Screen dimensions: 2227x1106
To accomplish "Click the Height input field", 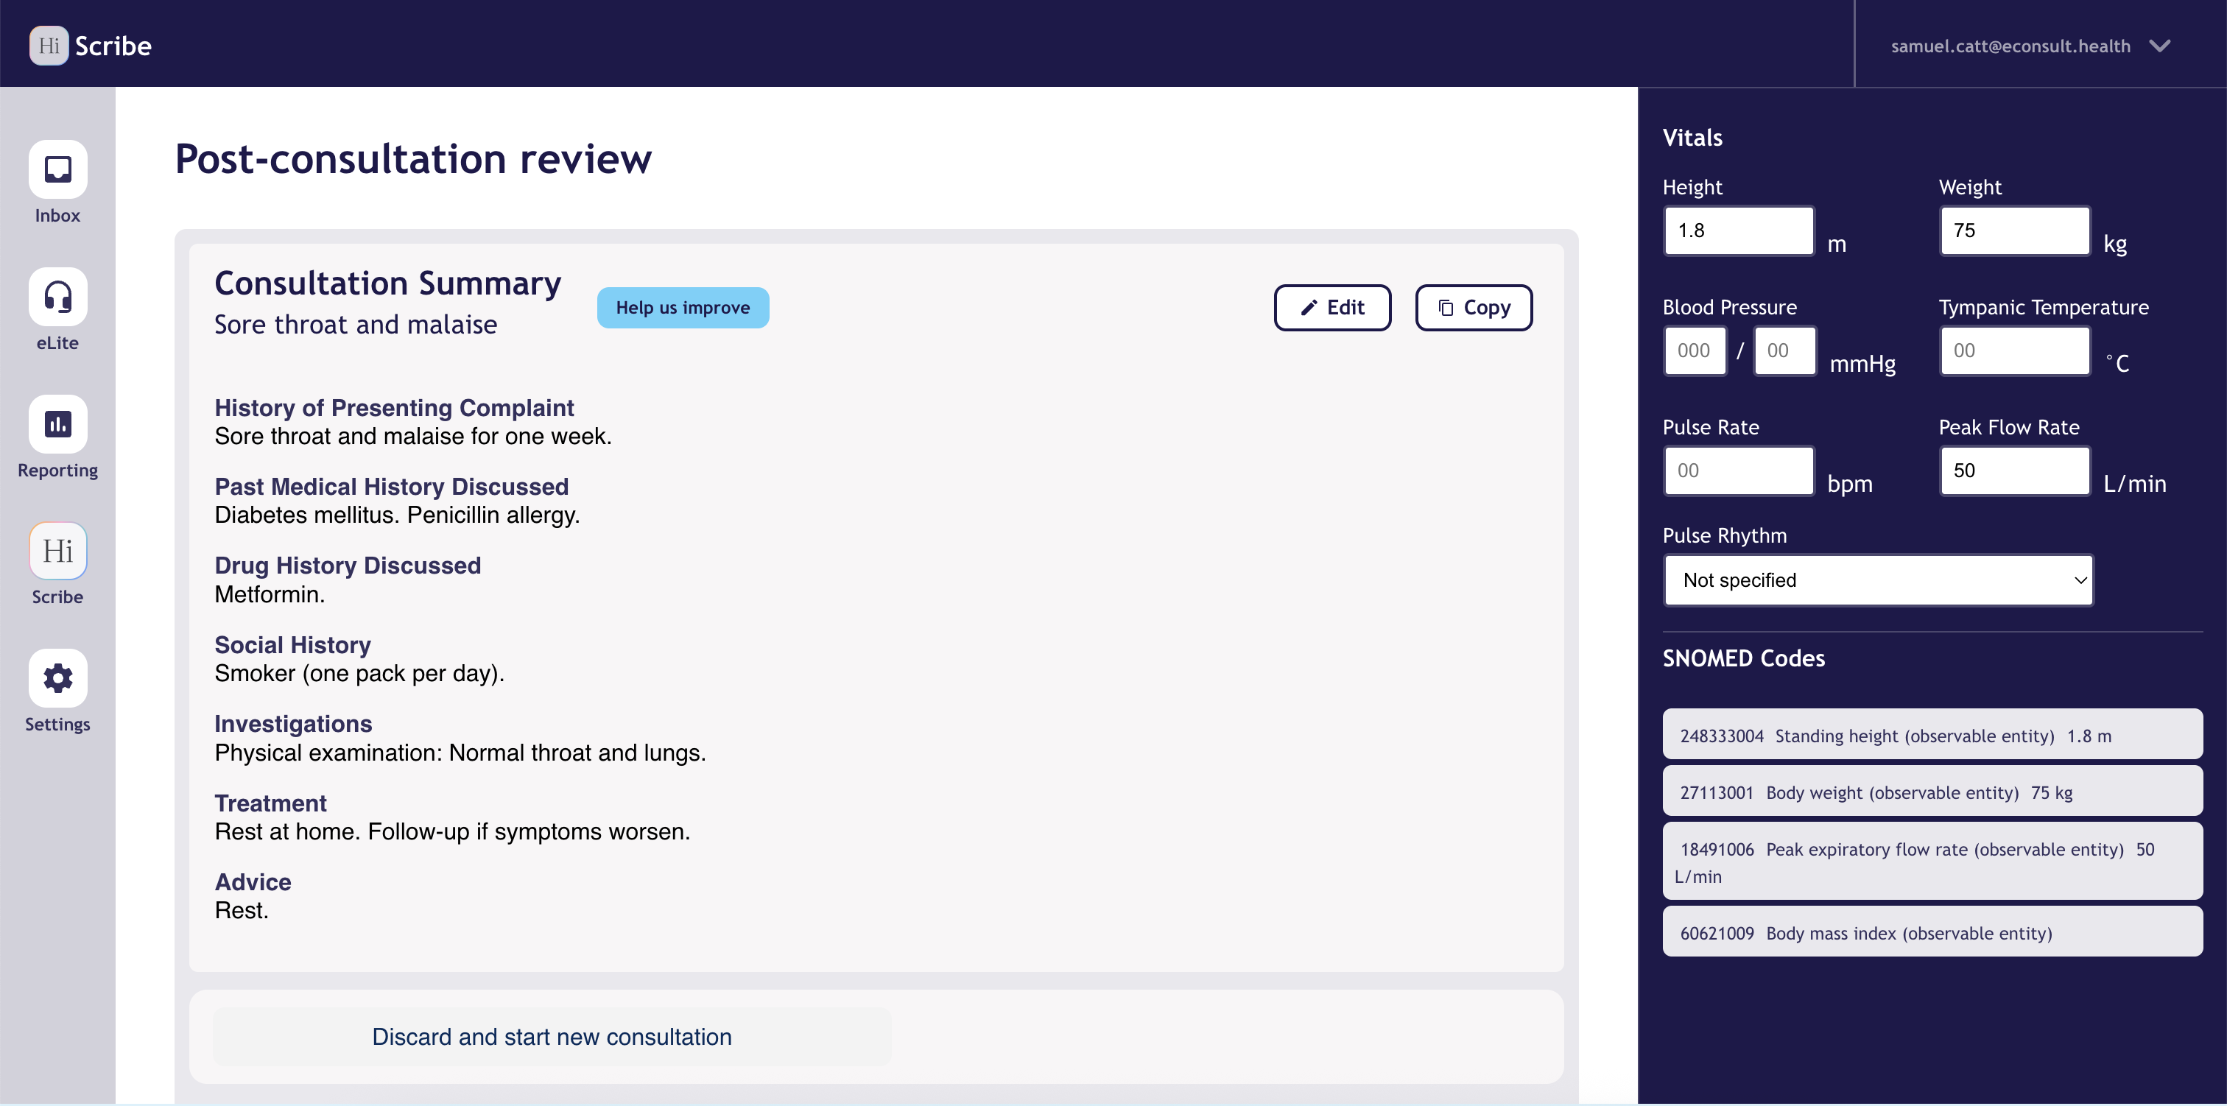I will coord(1738,231).
